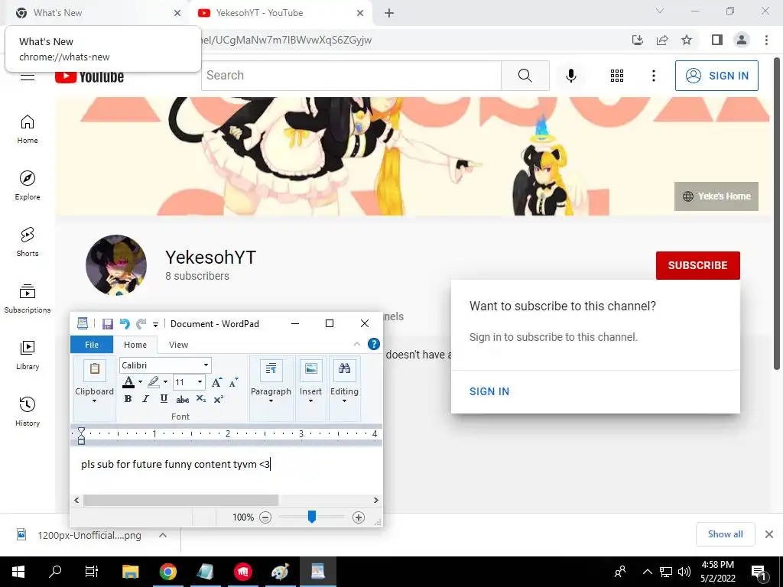Switch to WordPad View tab
This screenshot has width=783, height=587.
coord(178,345)
